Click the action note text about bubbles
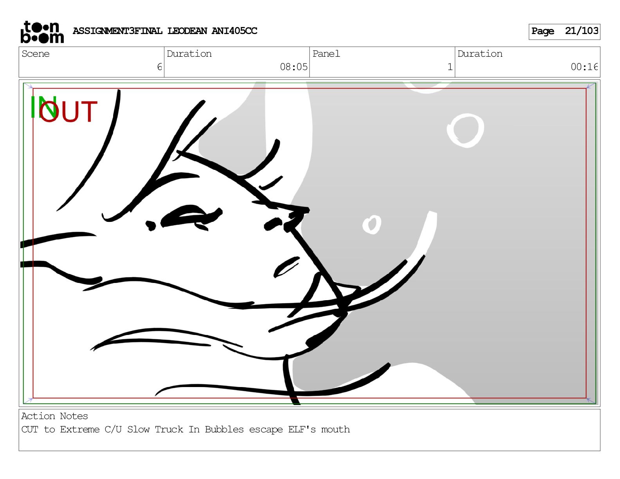The image size is (620, 479). pyautogui.click(x=186, y=429)
